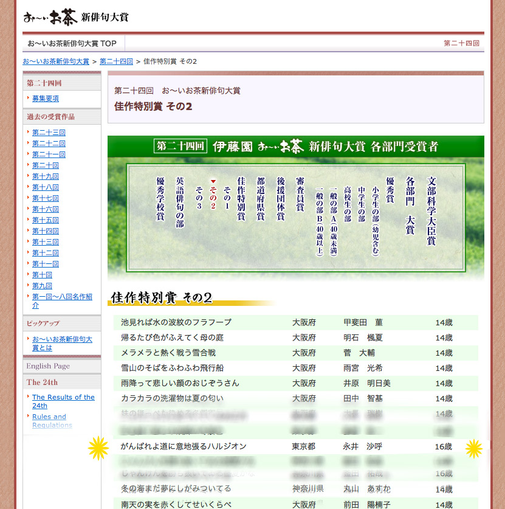This screenshot has height=509, width=505.
Task: Open the 第九回 past results link
Action: tap(42, 286)
